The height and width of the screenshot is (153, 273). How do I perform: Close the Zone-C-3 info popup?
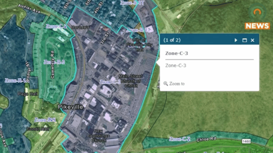click(x=252, y=40)
